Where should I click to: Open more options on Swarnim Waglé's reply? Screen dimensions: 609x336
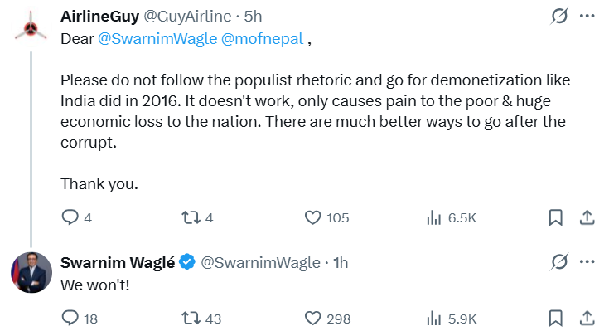click(x=587, y=262)
